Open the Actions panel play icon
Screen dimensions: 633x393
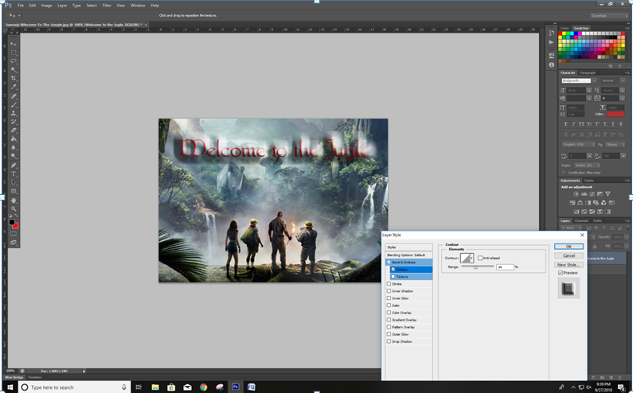click(552, 42)
